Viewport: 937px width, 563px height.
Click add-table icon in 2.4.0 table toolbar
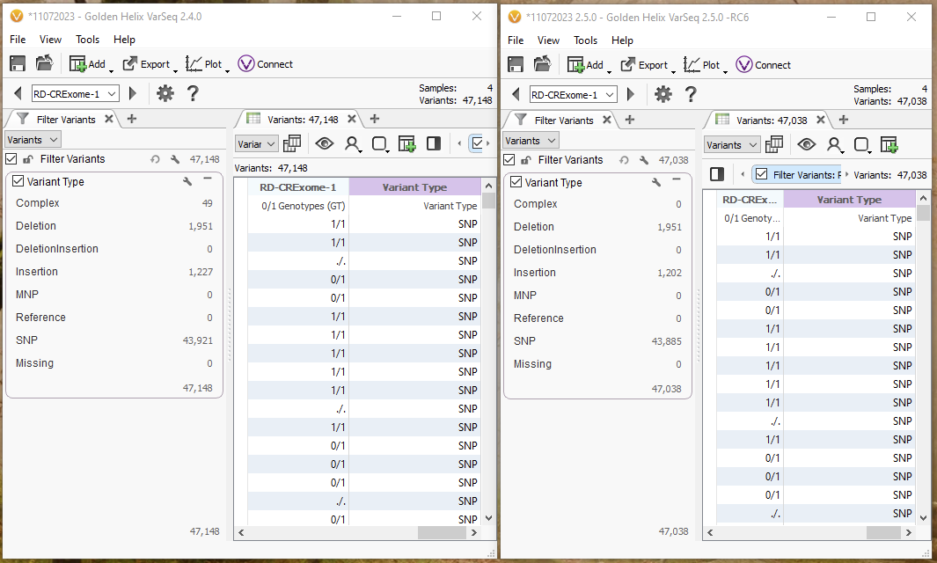pos(407,143)
